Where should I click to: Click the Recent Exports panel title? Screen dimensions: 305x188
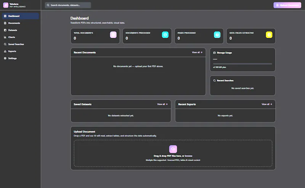click(187, 104)
